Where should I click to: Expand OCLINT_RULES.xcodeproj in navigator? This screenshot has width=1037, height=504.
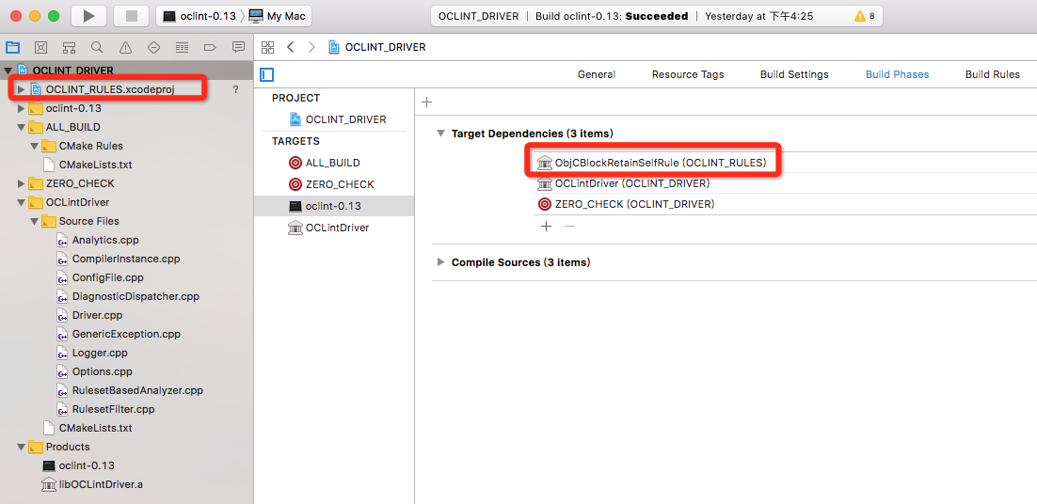pyautogui.click(x=21, y=89)
